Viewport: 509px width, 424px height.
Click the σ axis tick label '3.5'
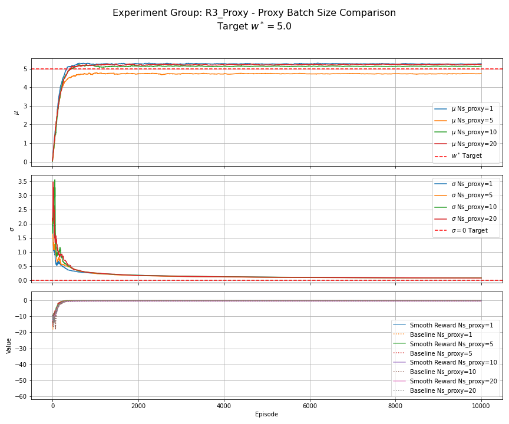[23, 181]
